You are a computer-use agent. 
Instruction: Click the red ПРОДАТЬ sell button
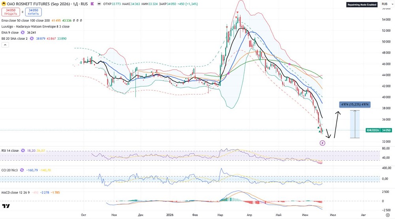pos(11,12)
